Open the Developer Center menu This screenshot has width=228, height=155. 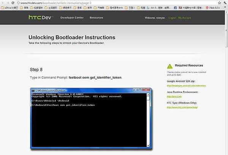(x=72, y=18)
